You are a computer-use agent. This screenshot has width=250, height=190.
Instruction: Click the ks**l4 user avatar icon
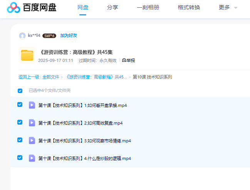tap(22, 35)
